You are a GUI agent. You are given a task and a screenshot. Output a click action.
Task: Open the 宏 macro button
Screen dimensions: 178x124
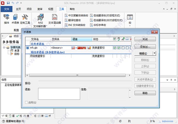pyautogui.click(x=130, y=19)
